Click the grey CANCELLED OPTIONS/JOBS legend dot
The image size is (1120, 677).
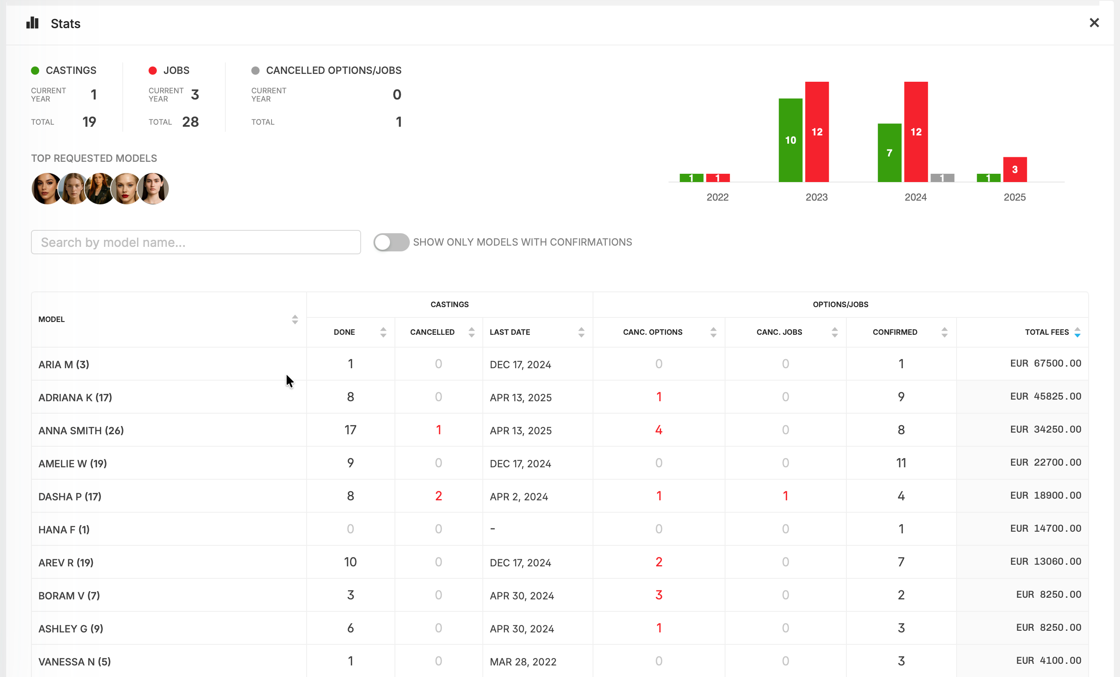[x=256, y=70]
